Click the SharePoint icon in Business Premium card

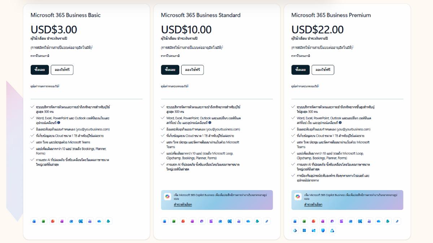(x=388, y=221)
